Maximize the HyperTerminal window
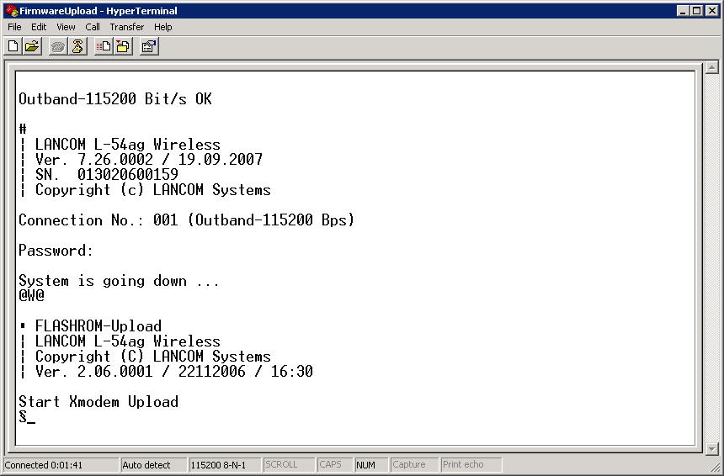Image resolution: width=724 pixels, height=476 pixels. click(696, 11)
